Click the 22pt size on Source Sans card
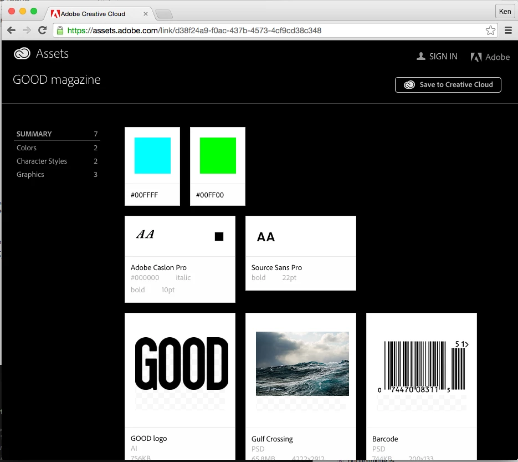The width and height of the screenshot is (518, 462). point(289,278)
